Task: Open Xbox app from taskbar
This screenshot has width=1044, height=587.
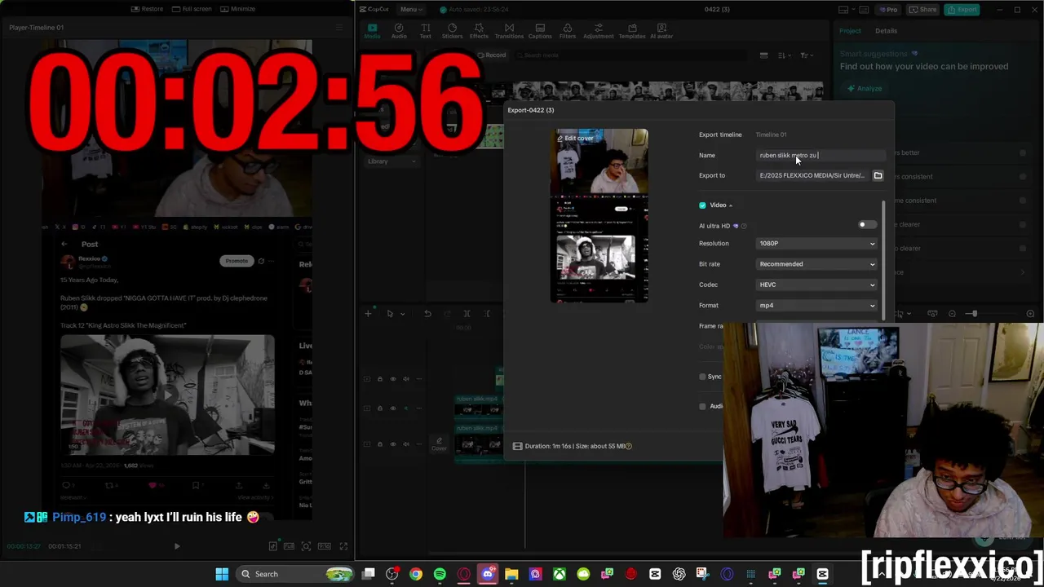Action: click(560, 574)
